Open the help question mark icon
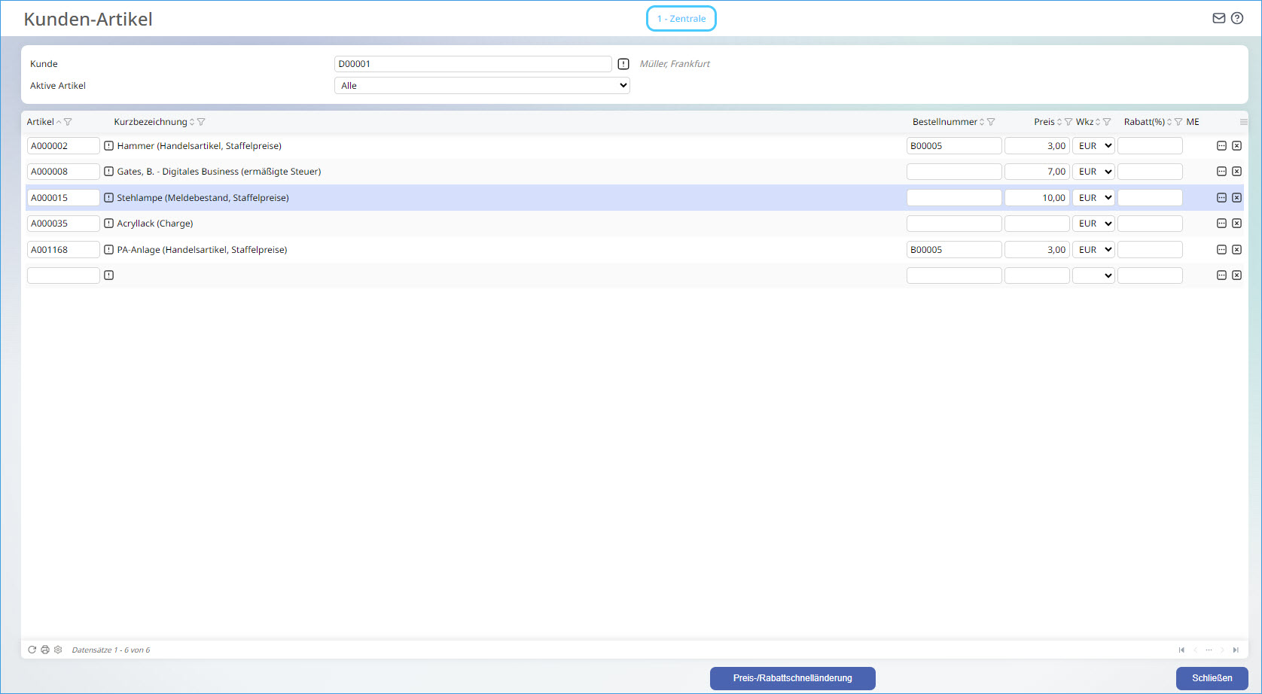Image resolution: width=1262 pixels, height=694 pixels. 1237,18
